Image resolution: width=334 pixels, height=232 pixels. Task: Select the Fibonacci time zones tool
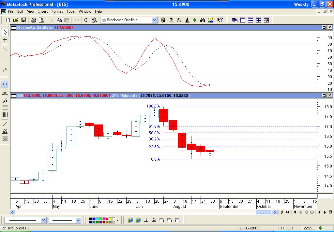click(5, 115)
